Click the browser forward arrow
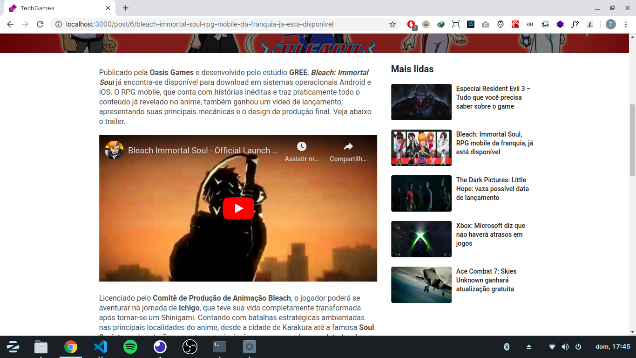 tap(25, 24)
